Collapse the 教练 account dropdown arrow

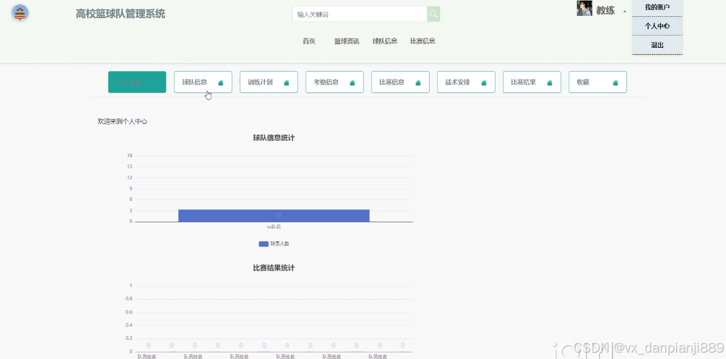(625, 11)
